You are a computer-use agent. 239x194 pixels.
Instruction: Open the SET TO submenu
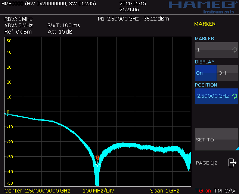[x=216, y=140]
